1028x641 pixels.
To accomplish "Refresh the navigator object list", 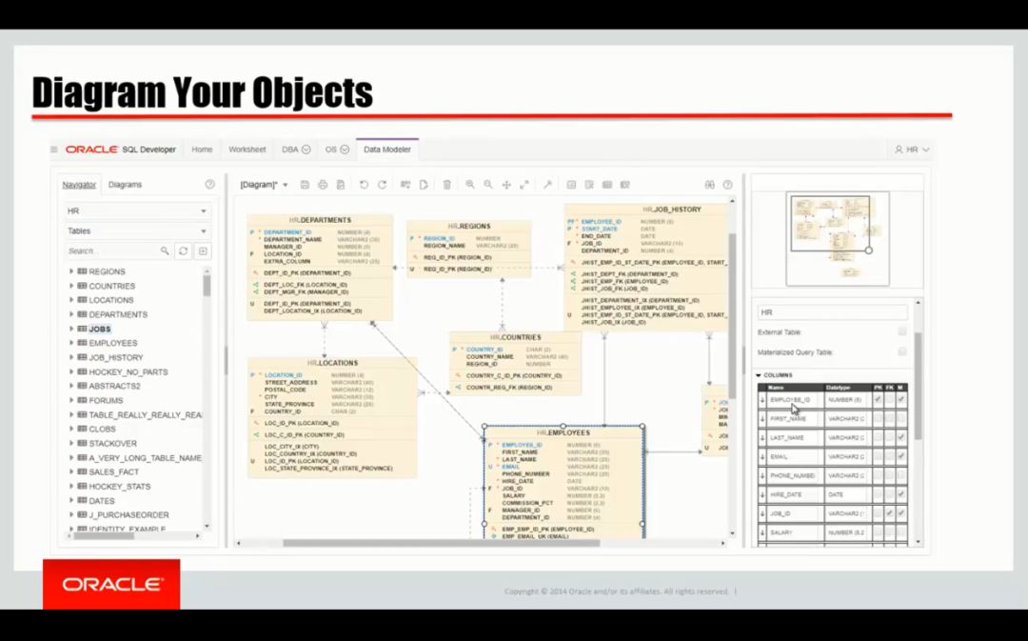I will [x=184, y=251].
